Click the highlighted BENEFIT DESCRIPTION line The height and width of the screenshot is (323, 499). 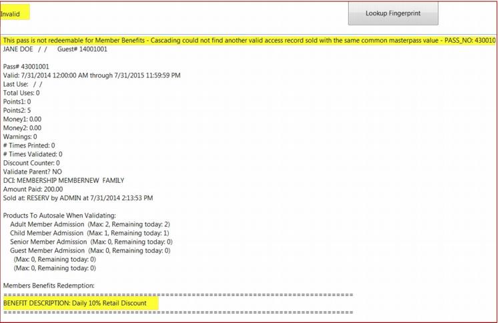(x=75, y=303)
